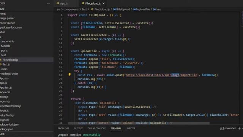Close the FileUpload.js tab
Image resolution: width=243 pixels, height=137 pixels.
tap(104, 3)
